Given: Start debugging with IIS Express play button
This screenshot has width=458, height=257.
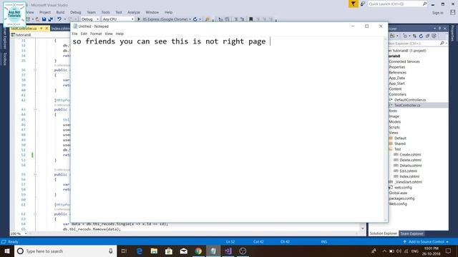Looking at the screenshot, I should point(139,19).
